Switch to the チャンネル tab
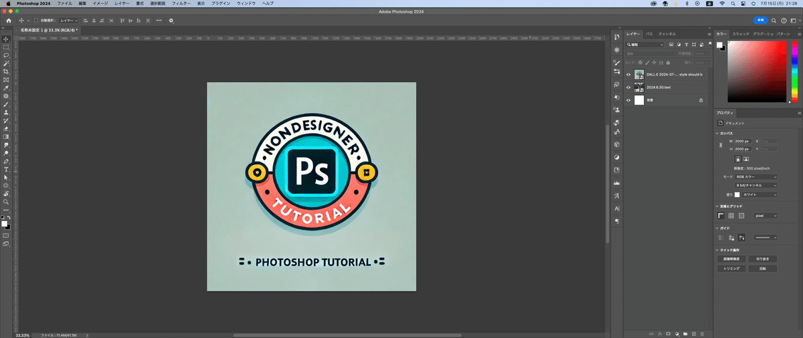803x338 pixels. [667, 33]
